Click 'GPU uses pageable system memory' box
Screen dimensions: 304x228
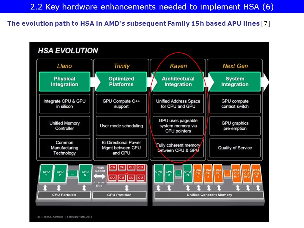[178, 126]
